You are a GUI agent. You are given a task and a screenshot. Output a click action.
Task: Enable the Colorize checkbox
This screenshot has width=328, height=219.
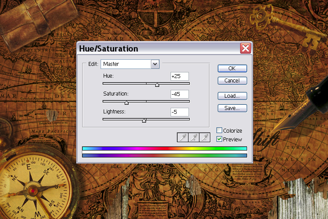(220, 130)
